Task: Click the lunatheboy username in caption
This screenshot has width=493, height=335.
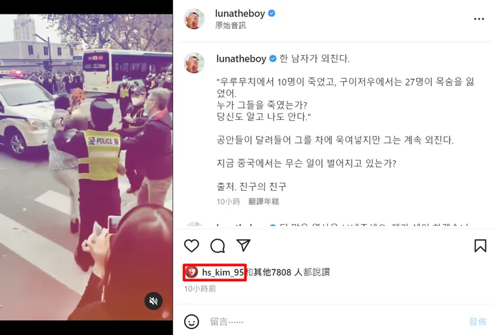Action: pos(241,58)
